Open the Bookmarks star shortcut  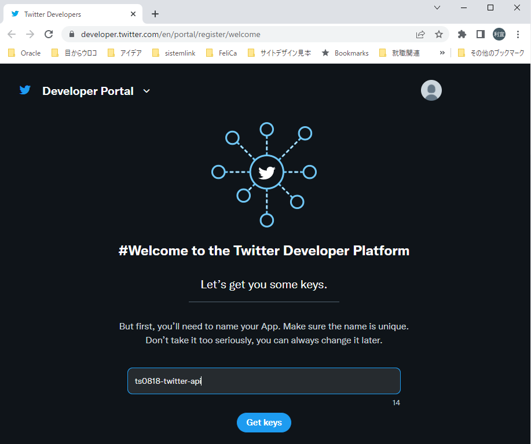point(345,53)
